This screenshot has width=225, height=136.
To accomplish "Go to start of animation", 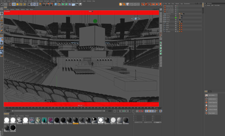I will (x=115, y=111).
